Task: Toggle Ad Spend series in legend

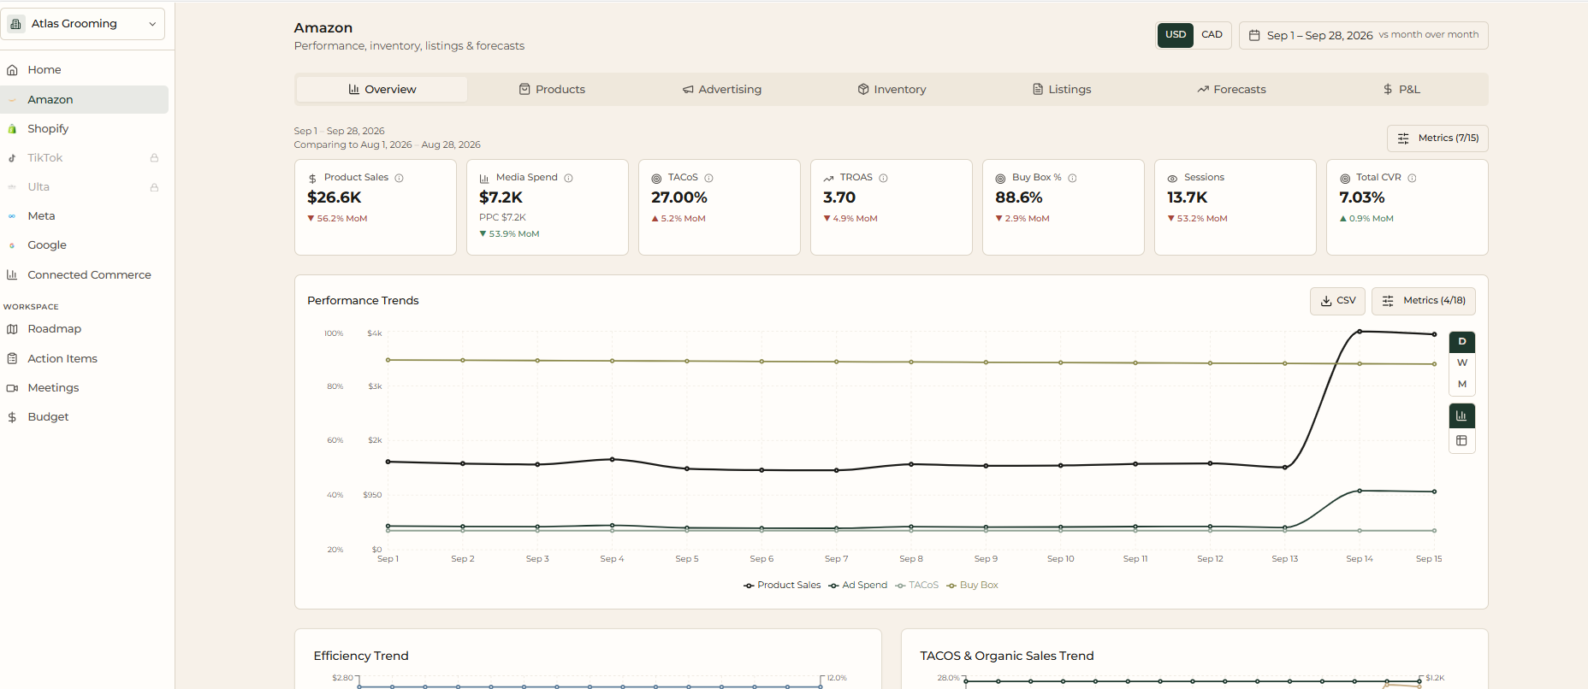Action: tap(857, 586)
